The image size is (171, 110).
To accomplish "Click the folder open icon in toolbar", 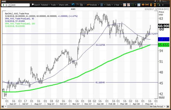I will tap(81, 5).
